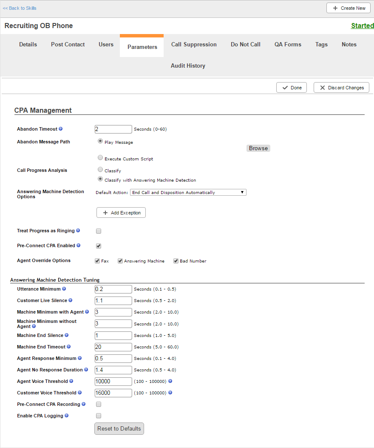Enable Pre-Connect CPA Recording checkbox
The image size is (374, 448).
(99, 404)
